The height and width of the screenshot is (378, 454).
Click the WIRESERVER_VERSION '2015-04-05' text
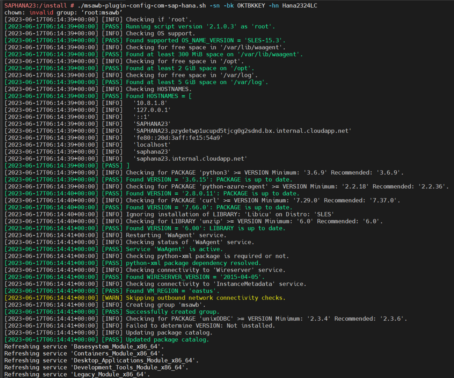[x=241, y=277]
